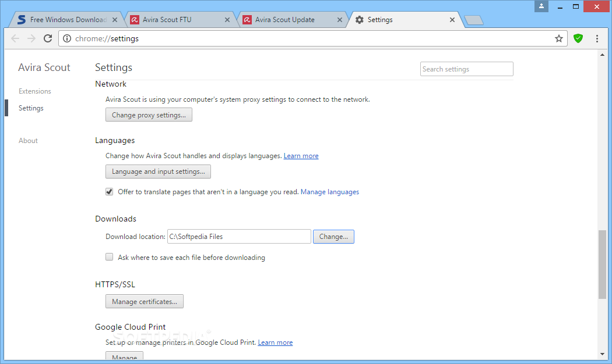Click the download location text field

pos(239,236)
